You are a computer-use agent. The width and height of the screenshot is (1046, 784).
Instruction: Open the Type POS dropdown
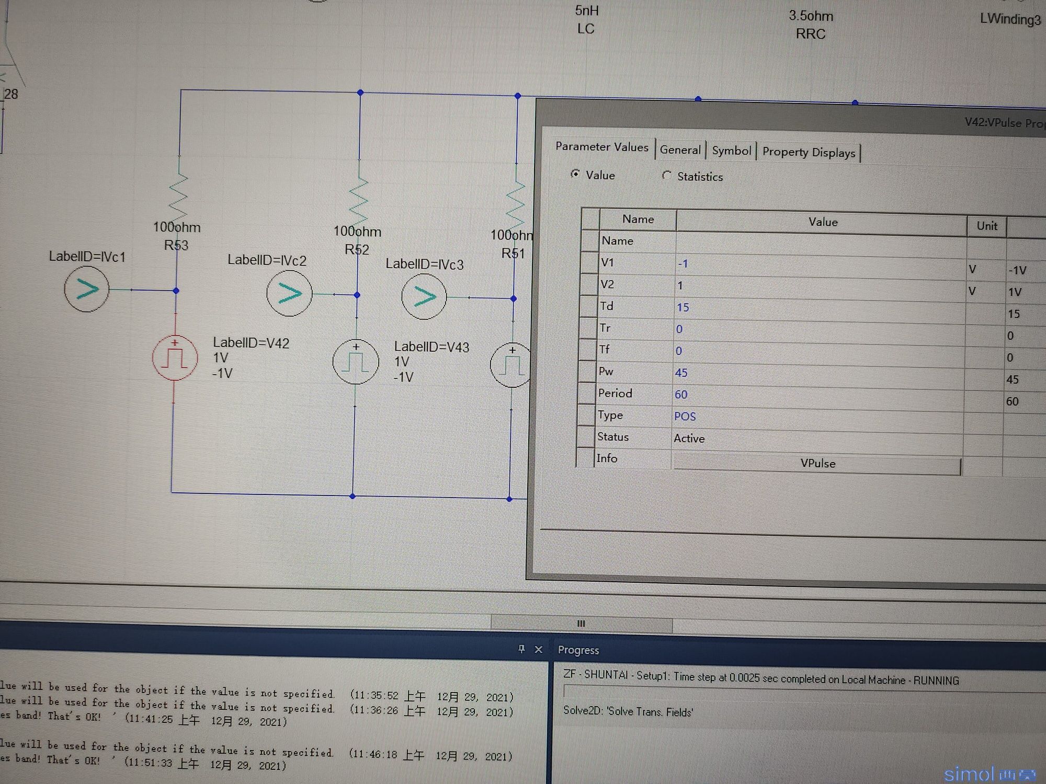click(x=818, y=419)
